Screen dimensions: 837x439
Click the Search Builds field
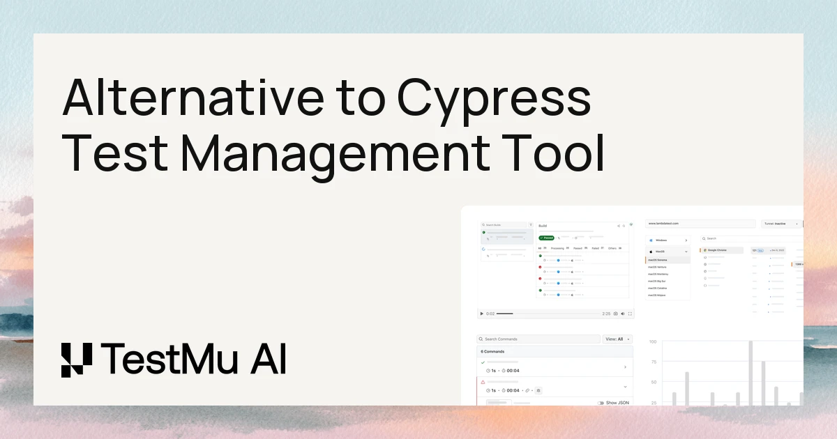pyautogui.click(x=504, y=225)
